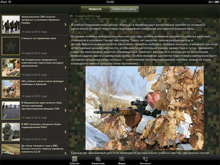Click the text Единые так называемые дни огня
220x165 pixels.
[140, 153]
